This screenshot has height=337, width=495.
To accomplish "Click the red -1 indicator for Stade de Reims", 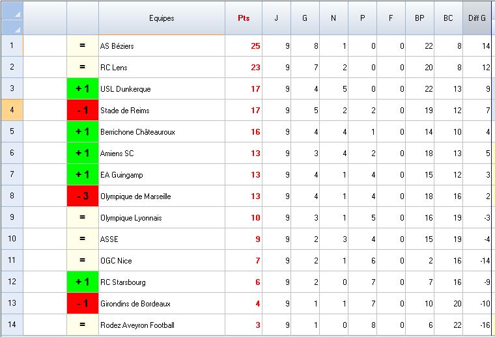I will click(82, 111).
